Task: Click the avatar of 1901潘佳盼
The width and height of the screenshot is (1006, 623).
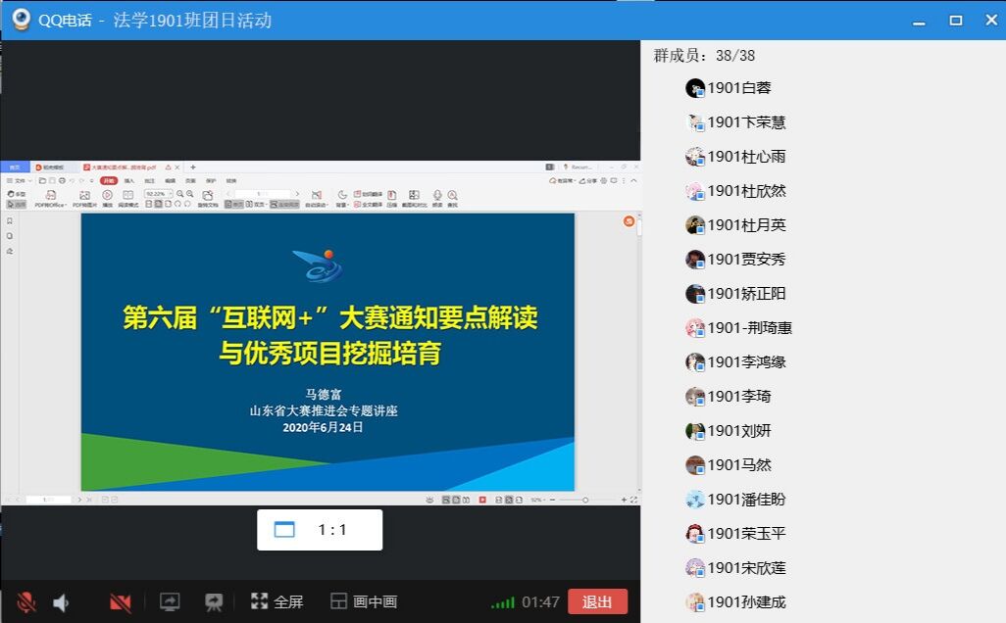Action: tap(695, 500)
